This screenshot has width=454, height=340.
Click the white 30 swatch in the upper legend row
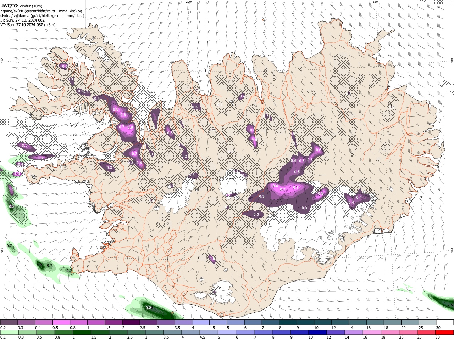445,323
